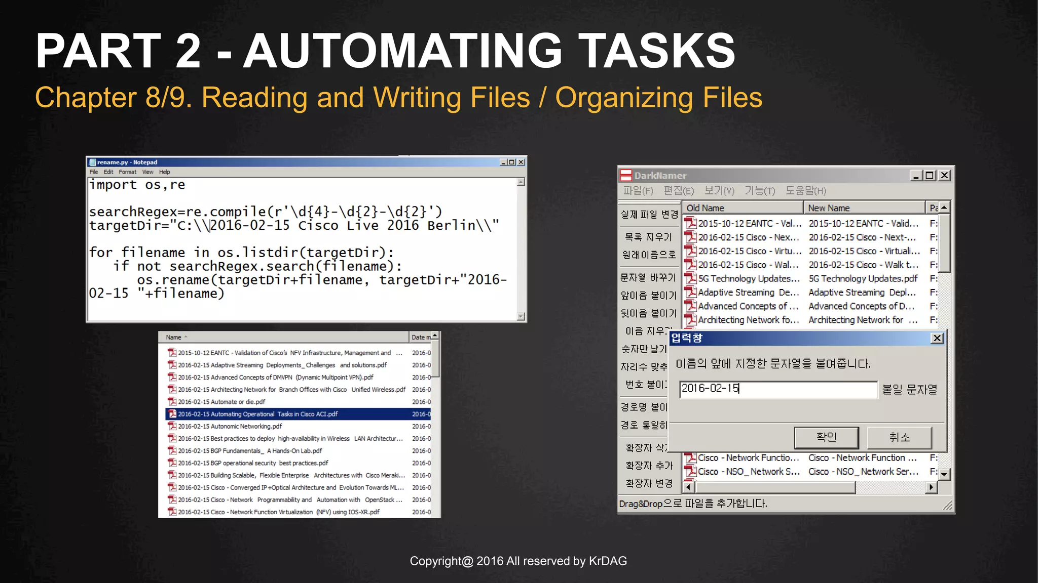Click the DarkNamer horizontal scrollbar right arrow
The height and width of the screenshot is (583, 1038).
(x=931, y=487)
